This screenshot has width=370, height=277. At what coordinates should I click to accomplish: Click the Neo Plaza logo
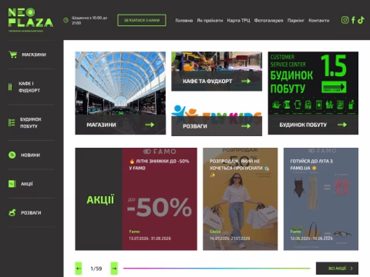pos(31,20)
